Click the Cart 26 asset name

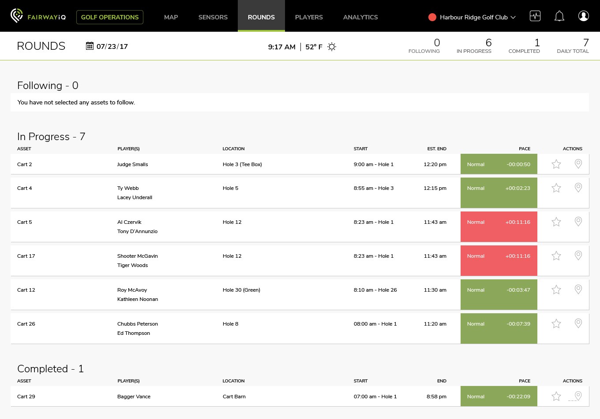tap(26, 324)
